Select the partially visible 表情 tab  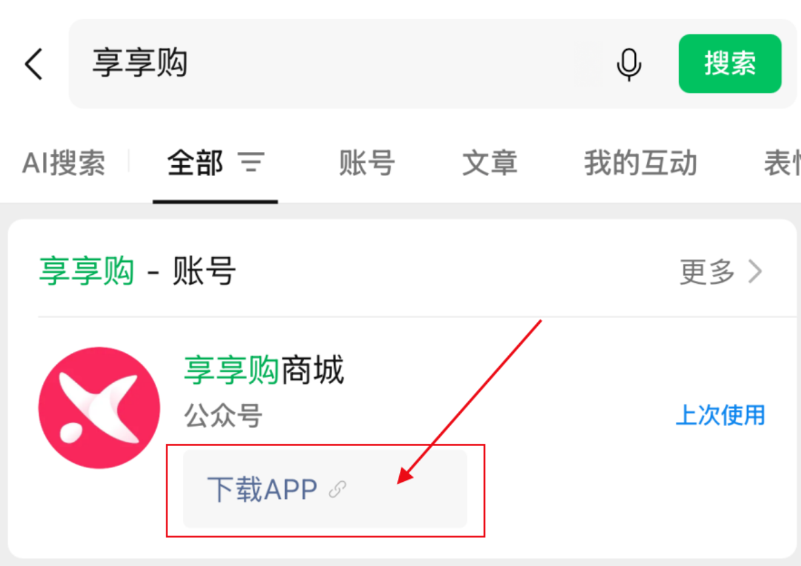(x=782, y=163)
